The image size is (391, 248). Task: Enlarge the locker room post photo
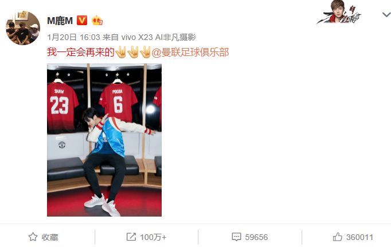104,140
